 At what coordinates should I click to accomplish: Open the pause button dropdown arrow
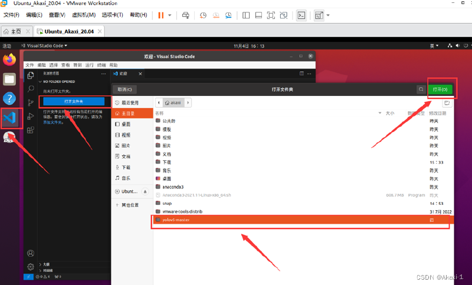170,15
